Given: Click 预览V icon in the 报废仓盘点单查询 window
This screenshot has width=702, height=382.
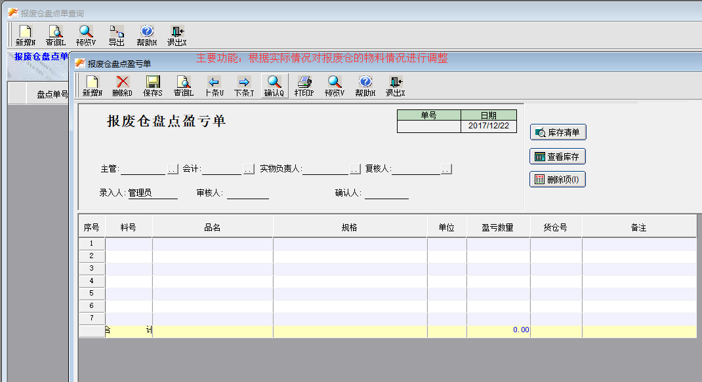Looking at the screenshot, I should 86,36.
